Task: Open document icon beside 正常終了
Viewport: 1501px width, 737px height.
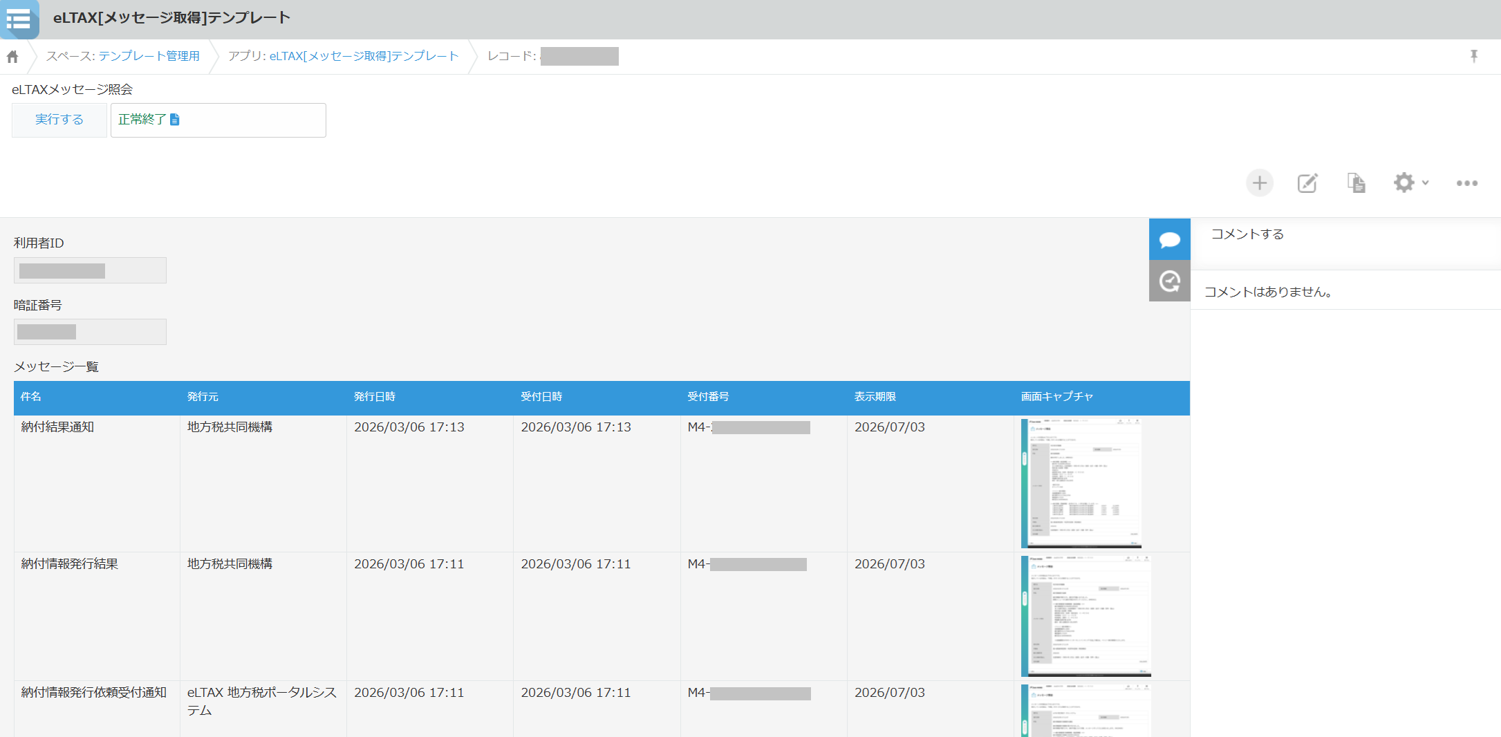Action: click(x=175, y=120)
